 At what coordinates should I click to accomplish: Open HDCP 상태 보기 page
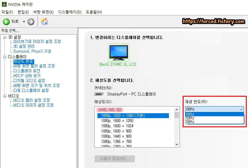click(x=27, y=76)
